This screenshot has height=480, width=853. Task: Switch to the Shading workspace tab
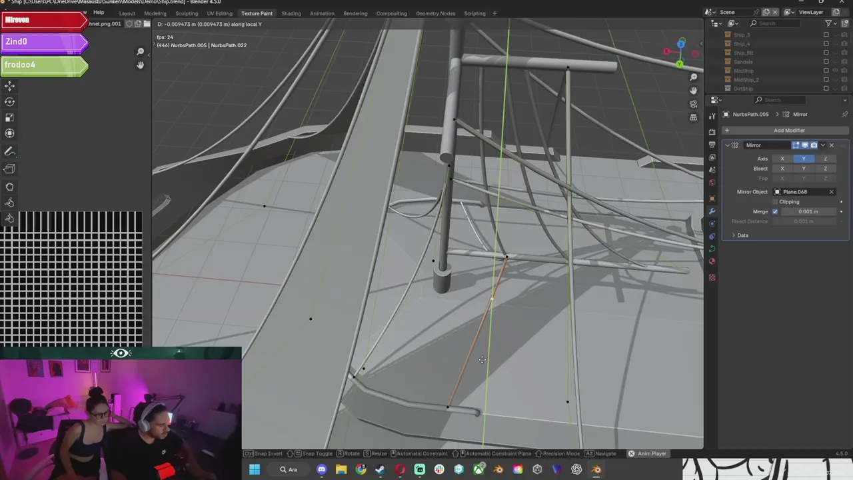[291, 13]
